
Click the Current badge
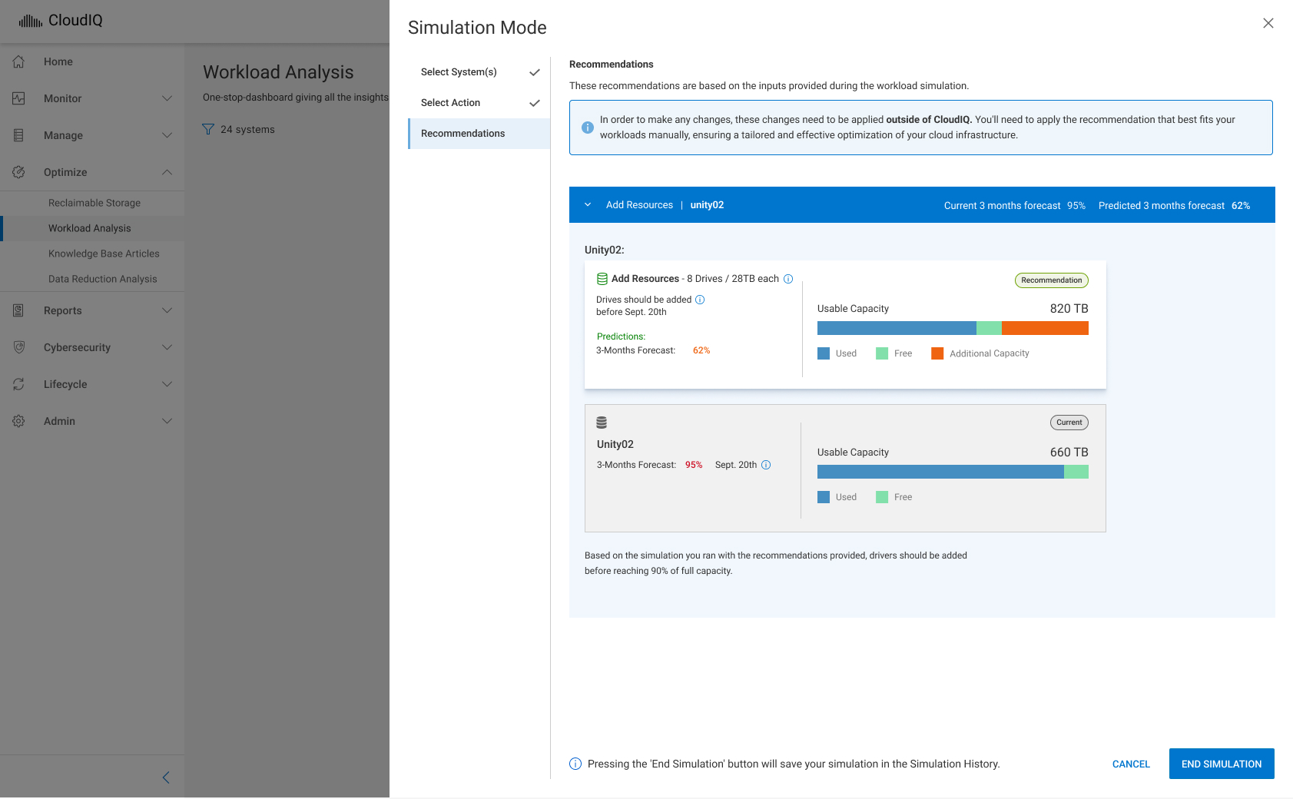[x=1069, y=423]
